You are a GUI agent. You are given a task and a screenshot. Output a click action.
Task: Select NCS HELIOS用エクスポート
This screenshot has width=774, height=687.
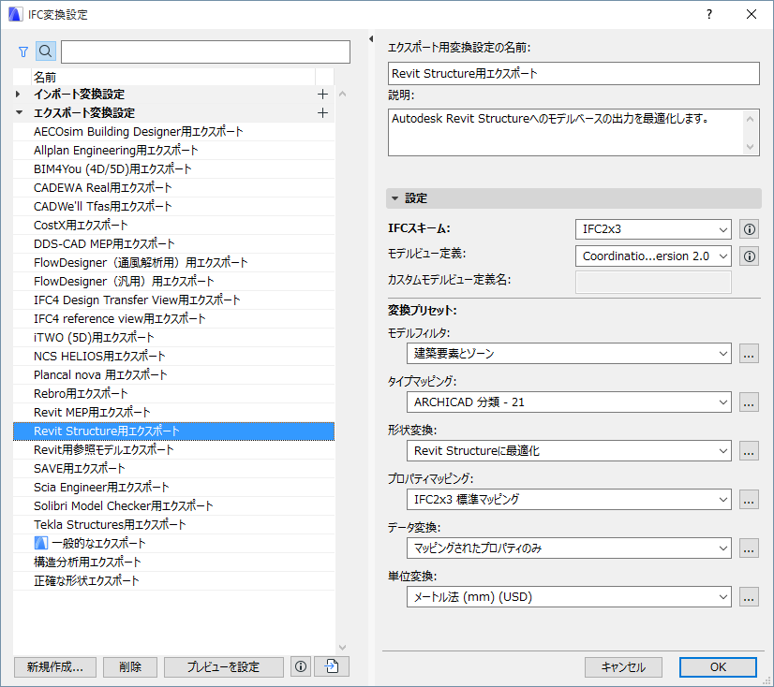coord(173,357)
